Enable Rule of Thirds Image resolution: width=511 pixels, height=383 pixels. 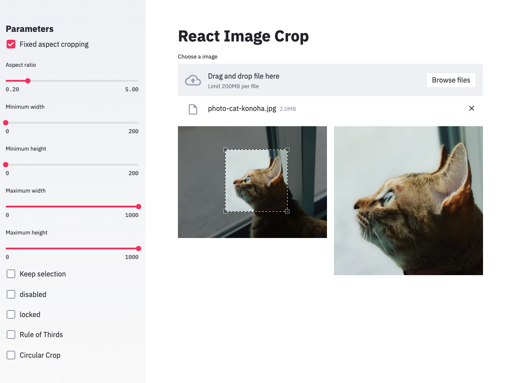pos(11,335)
